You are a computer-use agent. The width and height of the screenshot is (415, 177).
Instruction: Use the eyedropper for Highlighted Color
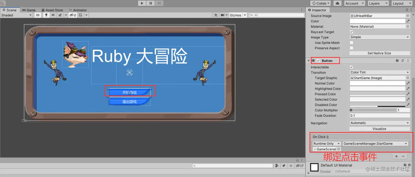pyautogui.click(x=408, y=89)
